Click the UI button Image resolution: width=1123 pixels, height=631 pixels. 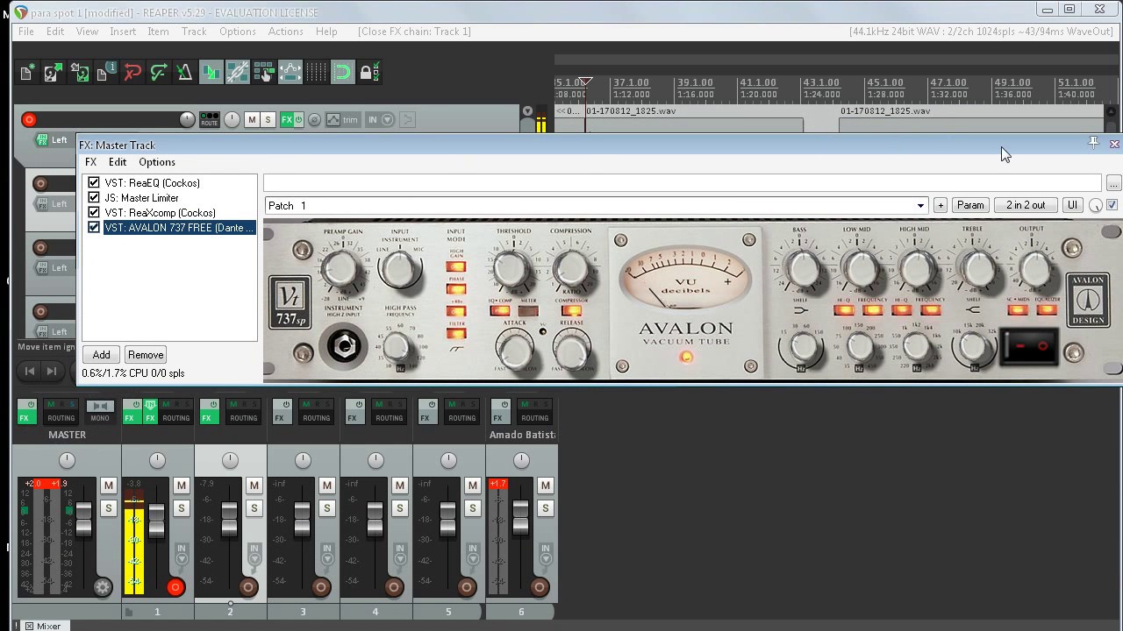tap(1072, 205)
